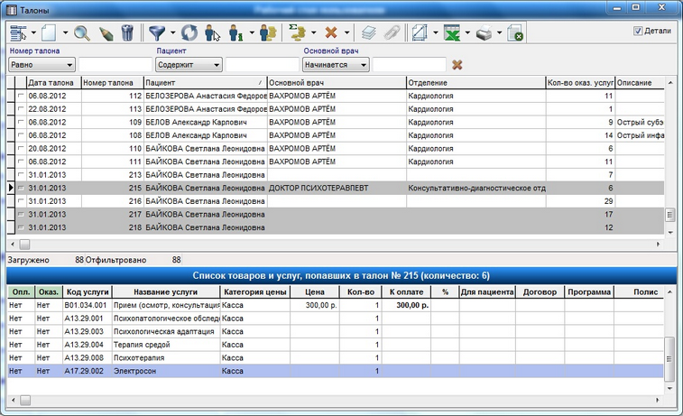Click the orange X cancel toolbar icon

point(331,32)
